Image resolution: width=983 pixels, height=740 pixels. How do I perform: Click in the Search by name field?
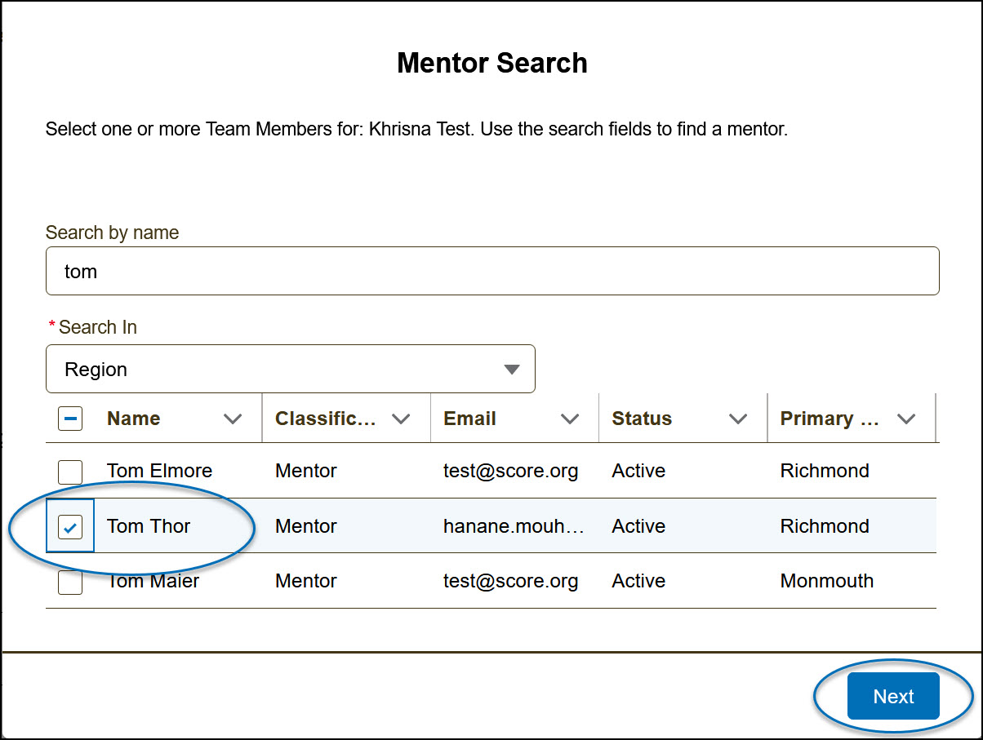coord(492,272)
